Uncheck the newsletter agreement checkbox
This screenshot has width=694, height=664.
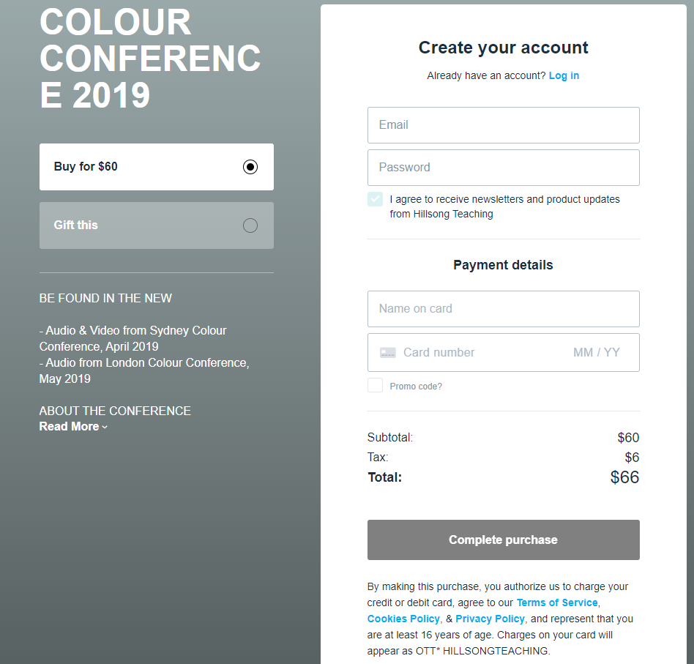375,199
